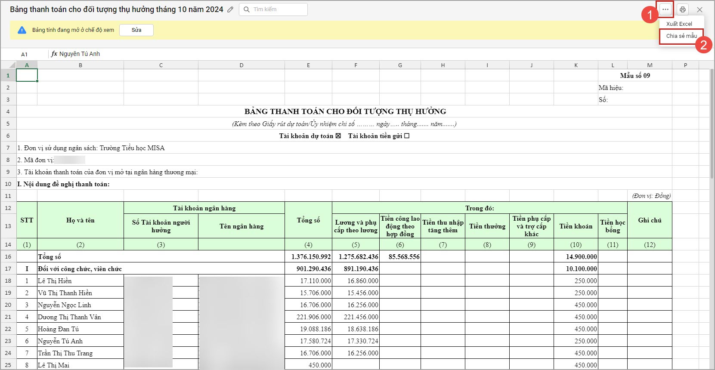The height and width of the screenshot is (370, 715).
Task: Click the Tên ngân hàng header cell
Action: (x=241, y=226)
